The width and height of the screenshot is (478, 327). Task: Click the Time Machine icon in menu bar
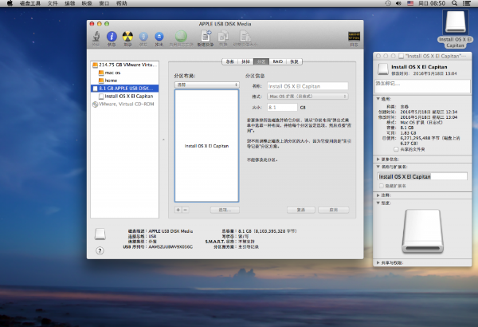click(388, 3)
